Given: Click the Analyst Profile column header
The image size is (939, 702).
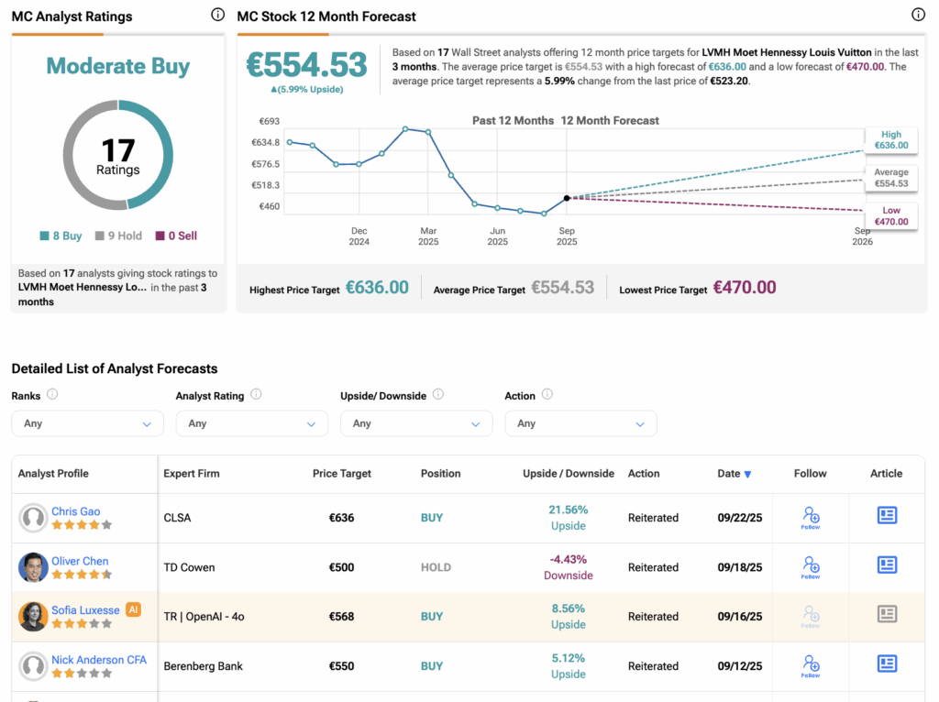Looking at the screenshot, I should click(x=53, y=474).
